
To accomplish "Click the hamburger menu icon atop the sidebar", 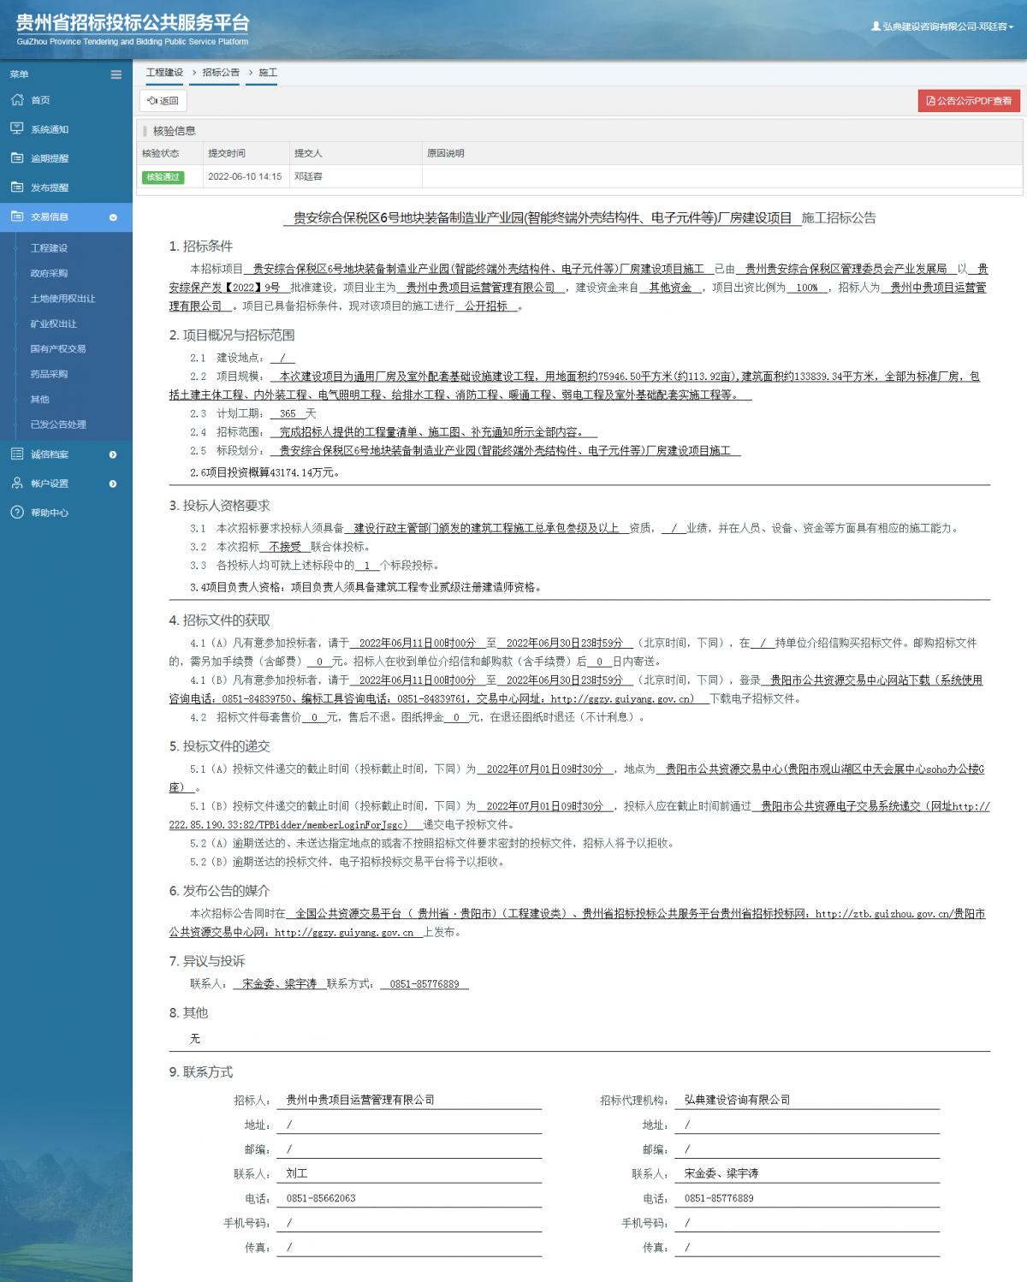I will coord(116,74).
